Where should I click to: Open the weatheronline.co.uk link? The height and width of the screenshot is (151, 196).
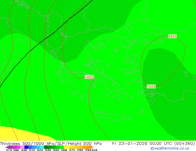(170, 148)
